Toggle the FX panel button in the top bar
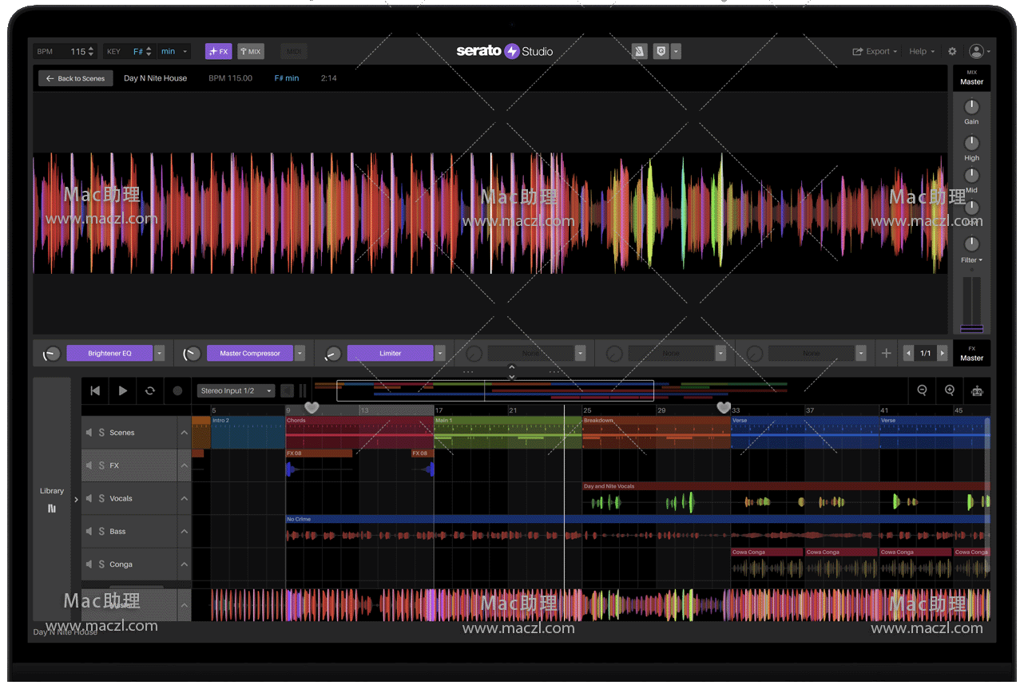 (x=218, y=51)
